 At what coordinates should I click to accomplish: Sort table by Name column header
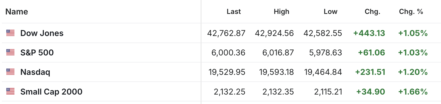pyautogui.click(x=17, y=12)
